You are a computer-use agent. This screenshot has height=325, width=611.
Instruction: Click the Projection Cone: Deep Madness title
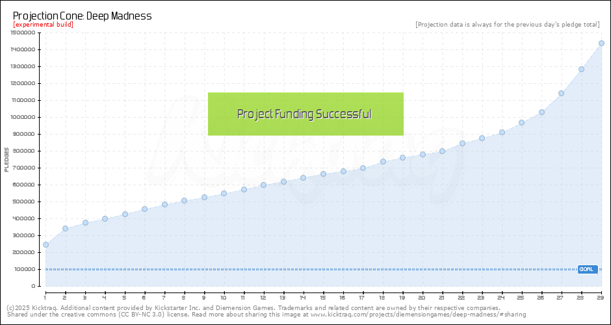click(x=82, y=16)
